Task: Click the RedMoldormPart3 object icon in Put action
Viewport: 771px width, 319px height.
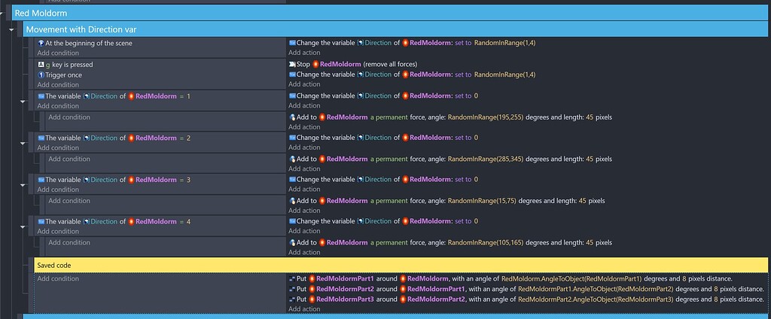Action: 312,299
